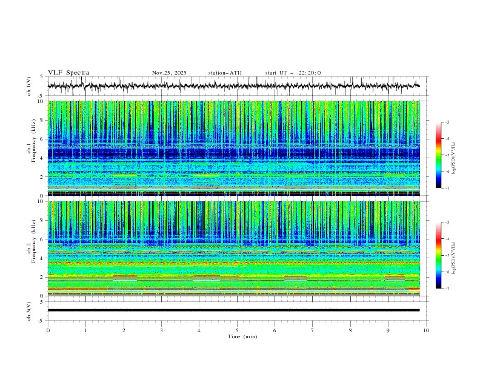
Task: Select the "-5" label on the lower color bar
Action: pyautogui.click(x=447, y=255)
